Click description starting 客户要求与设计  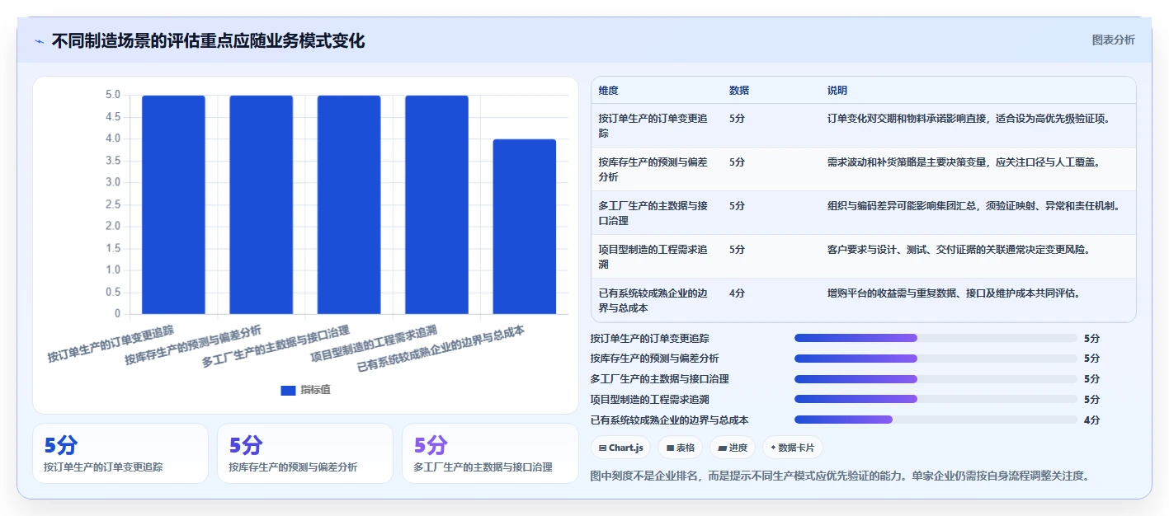[x=959, y=249]
